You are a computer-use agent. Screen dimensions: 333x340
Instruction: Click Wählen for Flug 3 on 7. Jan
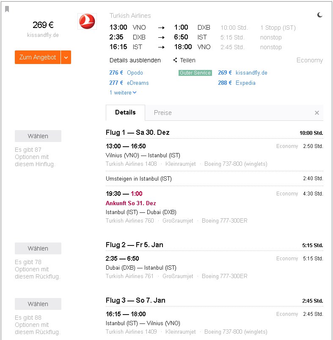point(38,304)
